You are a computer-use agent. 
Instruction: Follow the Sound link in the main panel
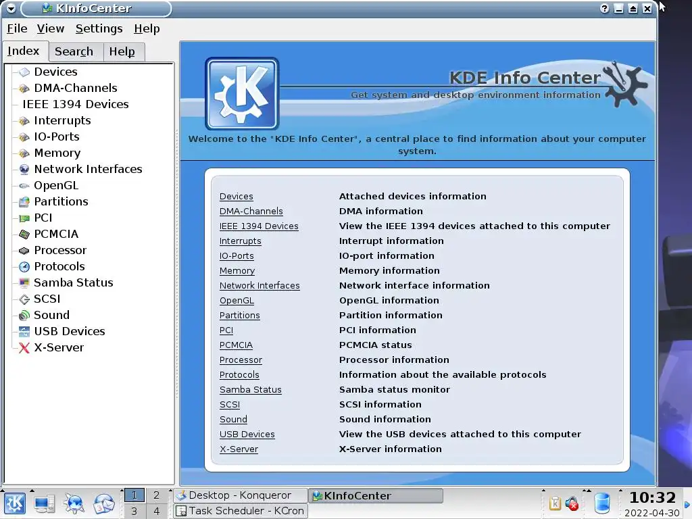click(x=233, y=420)
